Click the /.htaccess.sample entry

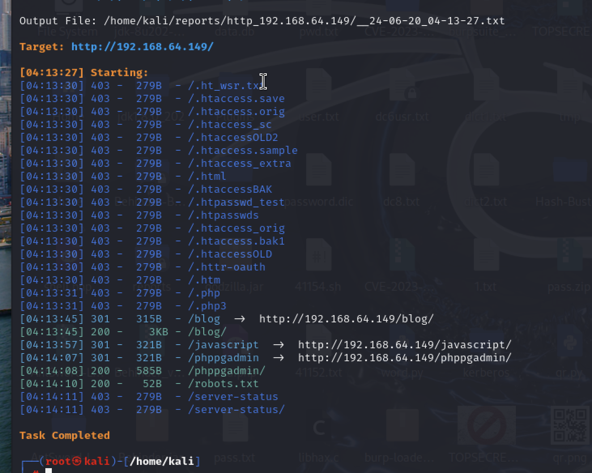243,150
